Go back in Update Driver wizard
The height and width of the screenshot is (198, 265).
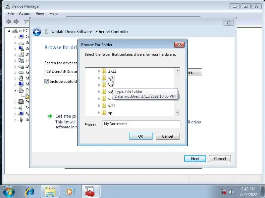37,32
